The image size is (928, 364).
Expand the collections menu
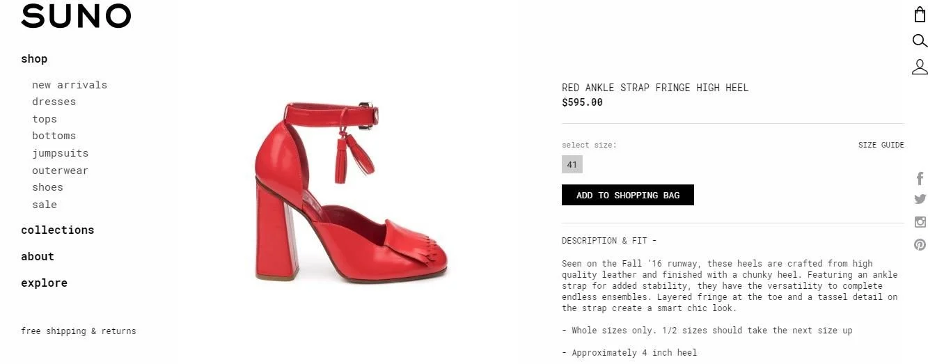pyautogui.click(x=57, y=230)
